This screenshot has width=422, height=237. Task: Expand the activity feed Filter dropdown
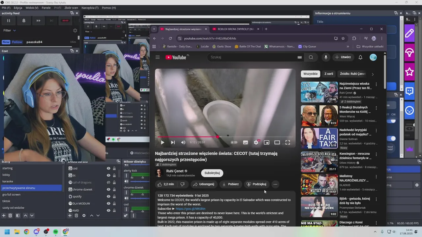click(x=10, y=30)
